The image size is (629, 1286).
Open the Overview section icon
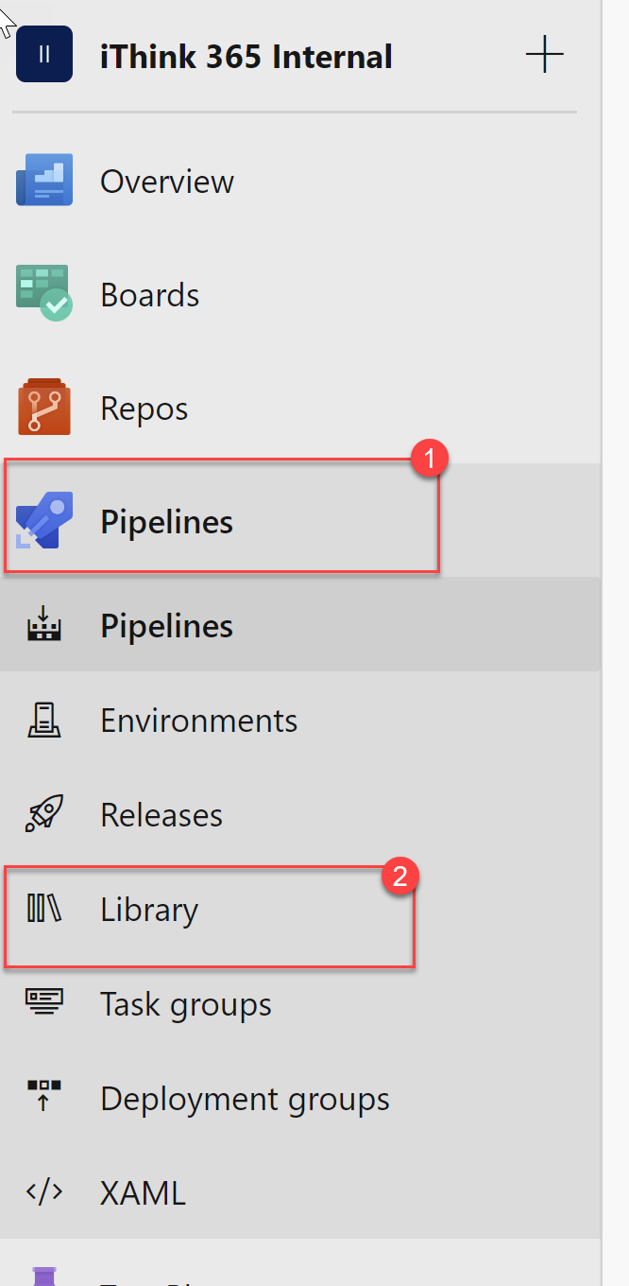(44, 182)
